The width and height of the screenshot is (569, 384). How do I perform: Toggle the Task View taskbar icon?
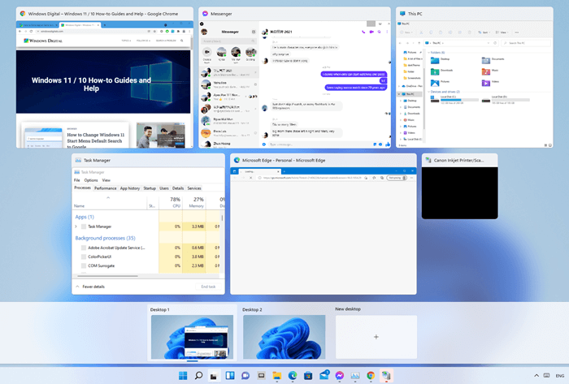(x=214, y=376)
